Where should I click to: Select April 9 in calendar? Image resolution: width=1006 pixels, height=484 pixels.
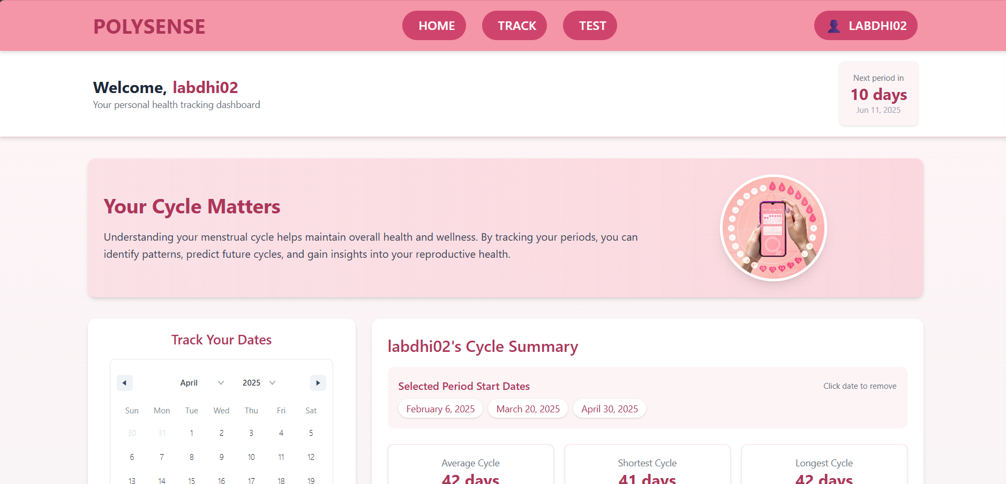[221, 457]
